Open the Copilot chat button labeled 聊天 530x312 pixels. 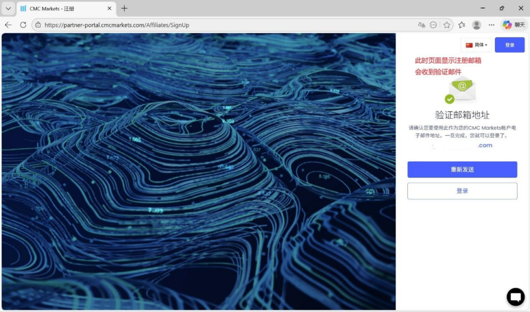click(x=513, y=25)
